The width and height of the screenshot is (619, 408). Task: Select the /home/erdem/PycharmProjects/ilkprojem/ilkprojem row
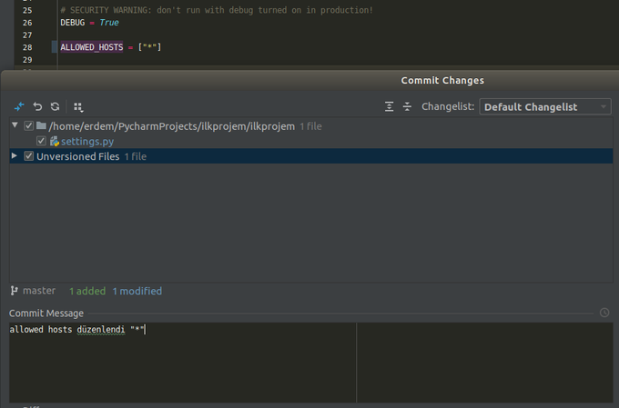point(311,126)
